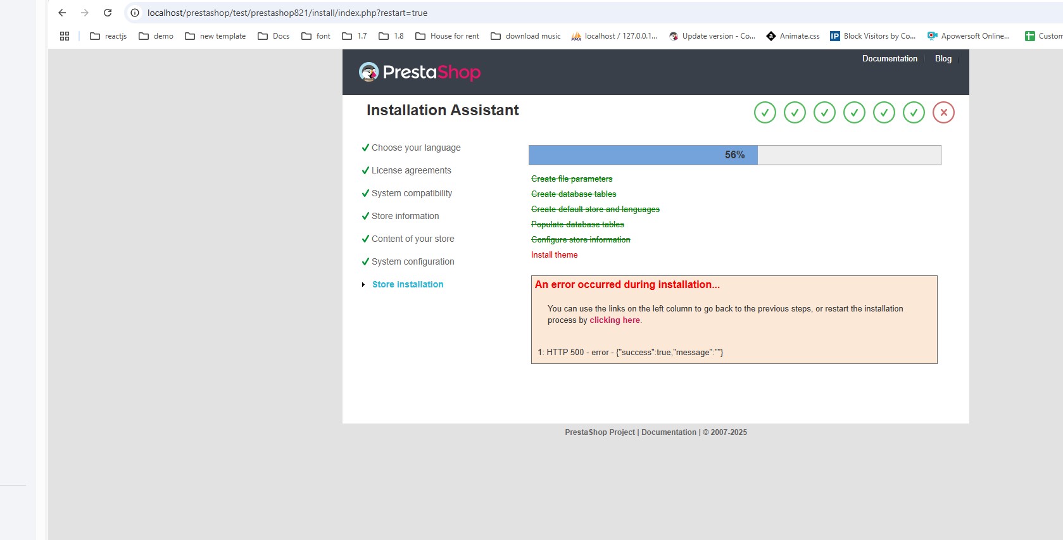The image size is (1063, 540).
Task: Open the font bookmark folder
Action: (316, 36)
